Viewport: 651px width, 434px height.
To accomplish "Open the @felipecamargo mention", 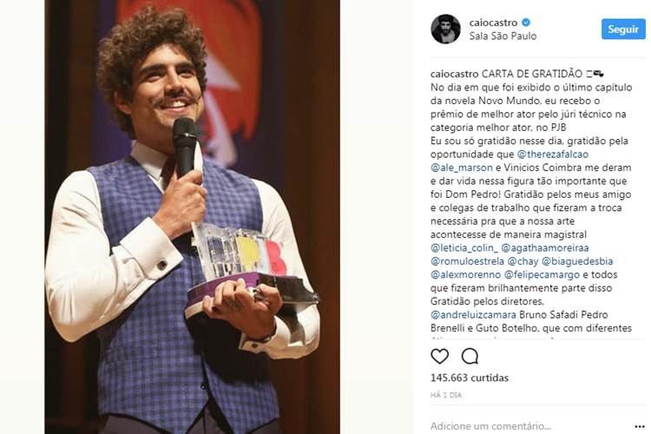I will click(542, 274).
